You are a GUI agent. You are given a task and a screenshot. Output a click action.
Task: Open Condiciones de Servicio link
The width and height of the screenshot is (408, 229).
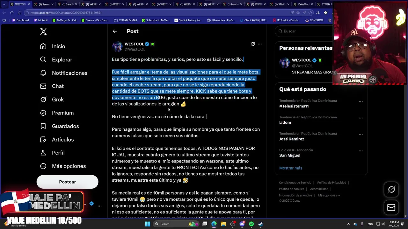tap(295, 183)
